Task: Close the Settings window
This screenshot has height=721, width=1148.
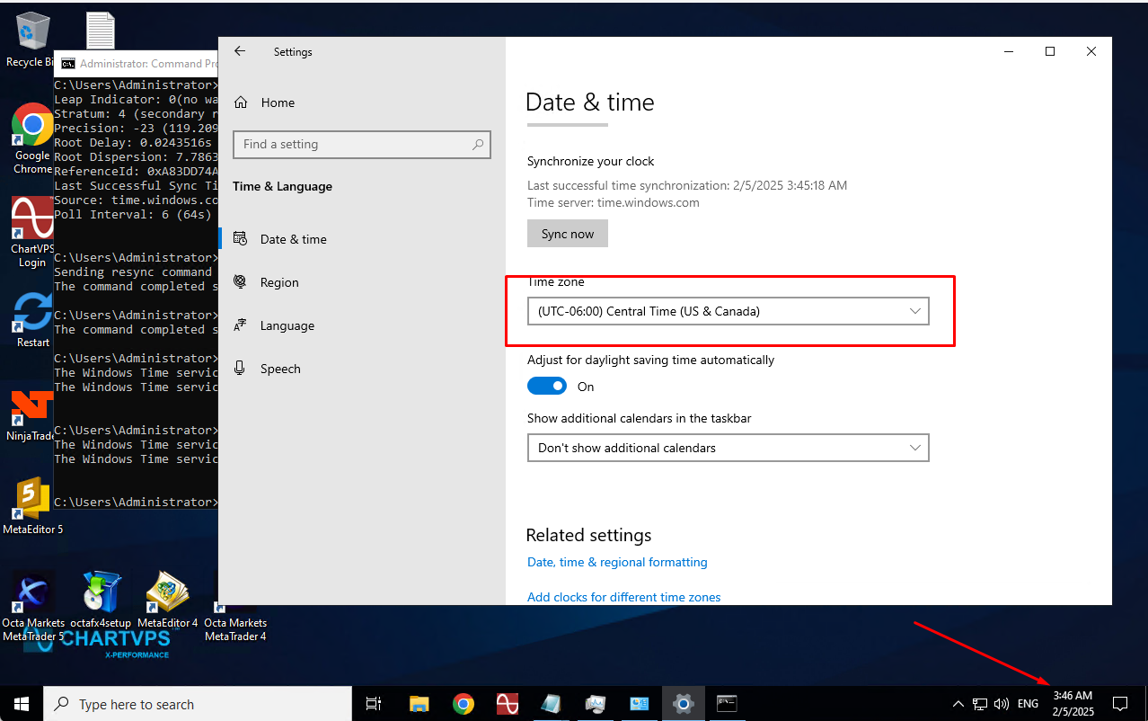Action: tap(1091, 52)
